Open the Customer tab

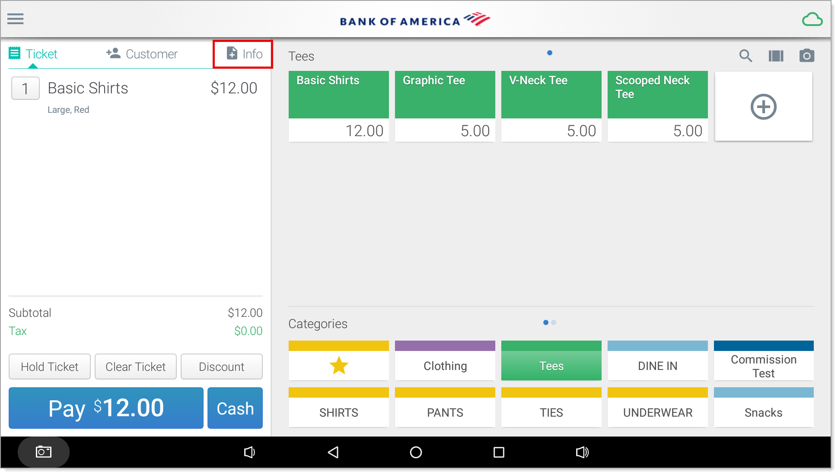pos(142,54)
